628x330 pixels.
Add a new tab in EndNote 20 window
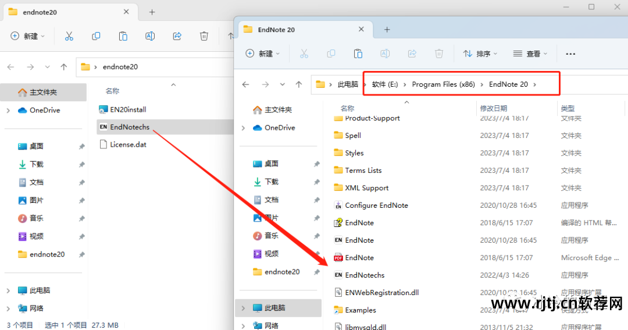tap(387, 29)
